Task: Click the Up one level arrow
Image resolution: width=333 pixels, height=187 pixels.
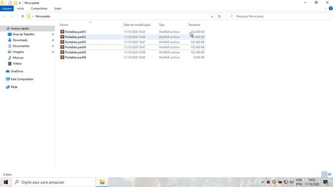Action: tap(22, 16)
